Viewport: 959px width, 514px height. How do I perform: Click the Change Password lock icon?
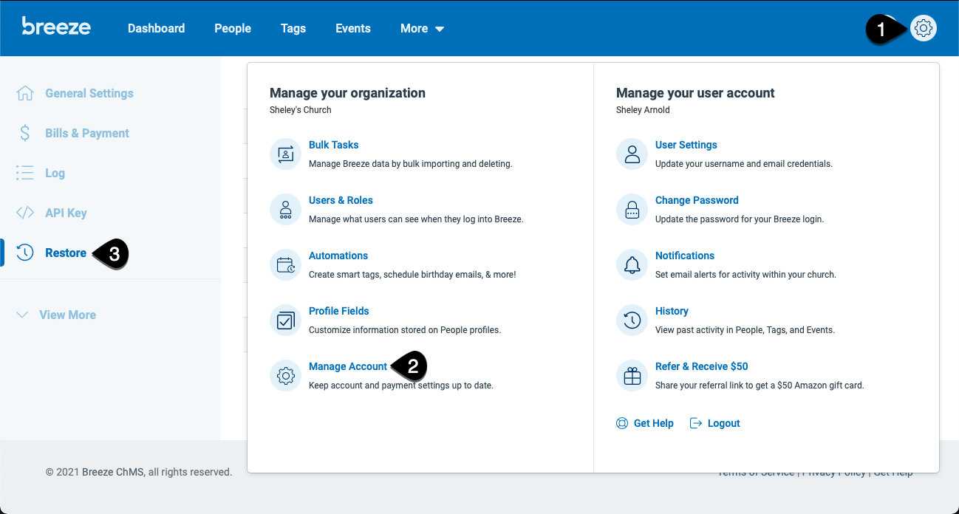click(x=632, y=210)
